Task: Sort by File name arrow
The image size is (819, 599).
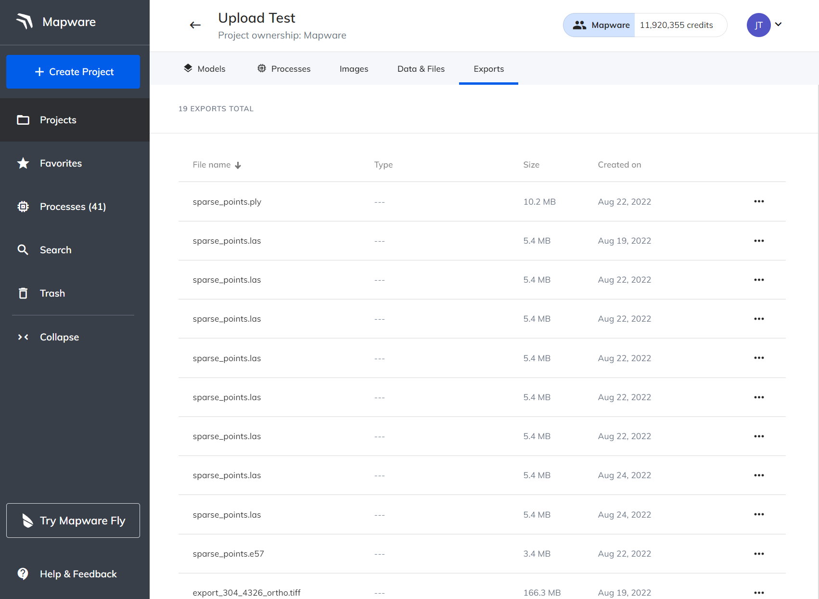Action: pos(238,165)
